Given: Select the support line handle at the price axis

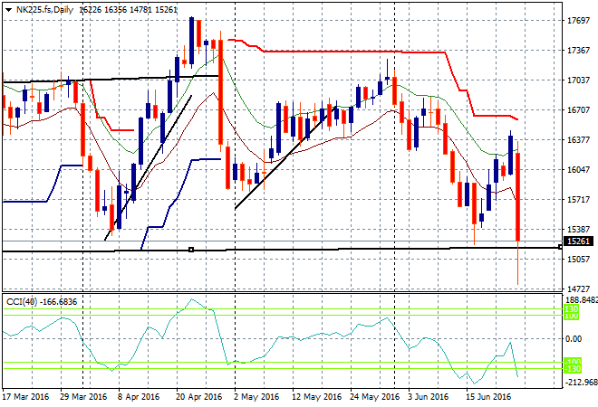Looking at the screenshot, I should (x=560, y=248).
